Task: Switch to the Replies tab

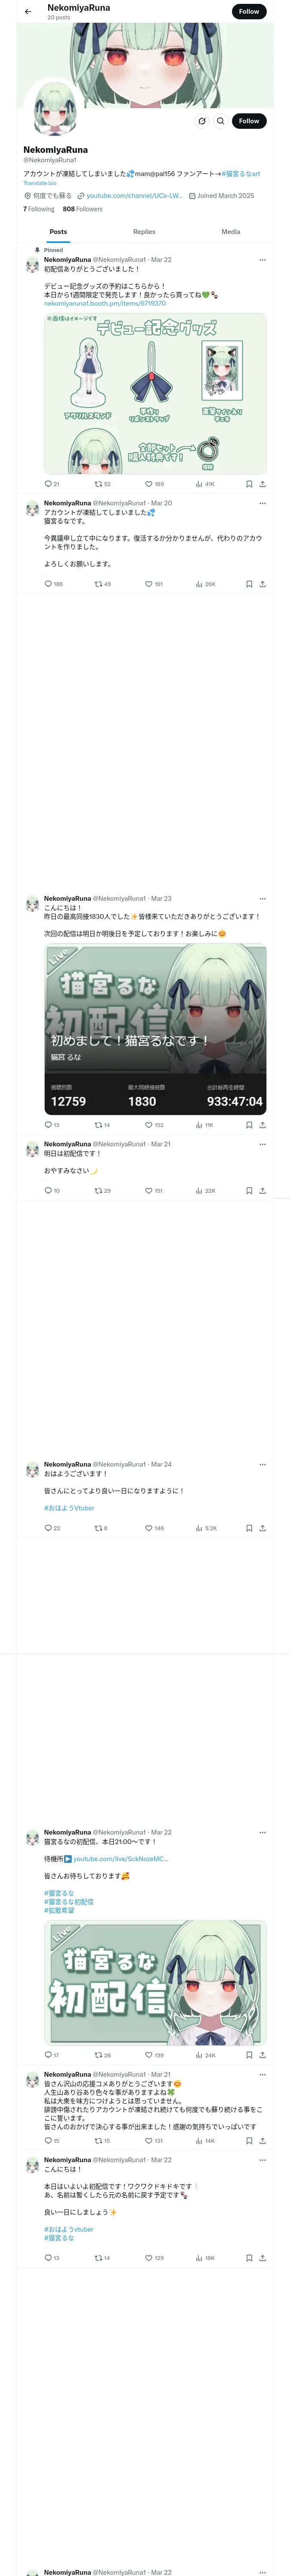Action: click(144, 232)
